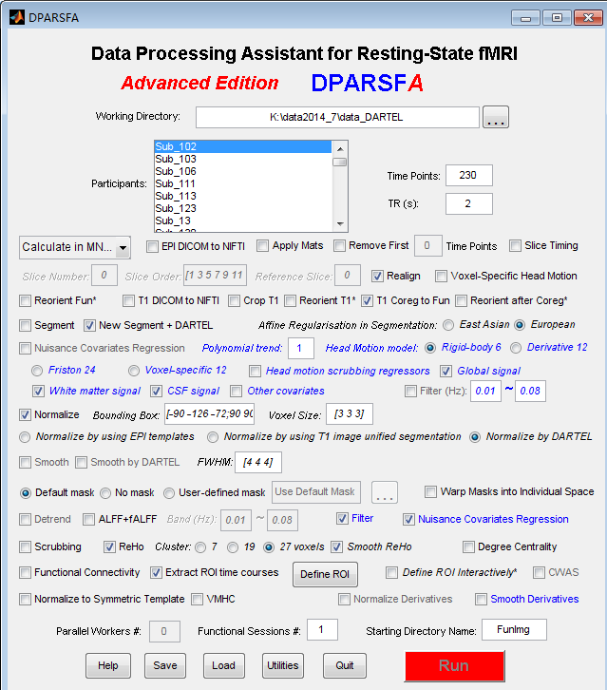This screenshot has height=690, width=607.
Task: Enable Degree Centrality checkbox
Action: tap(468, 547)
